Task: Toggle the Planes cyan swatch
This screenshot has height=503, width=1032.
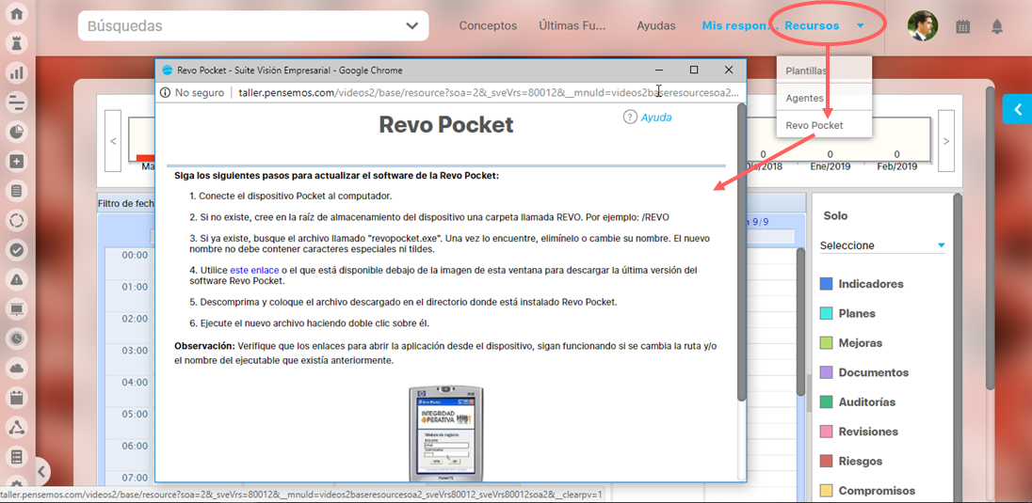Action: pyautogui.click(x=826, y=314)
